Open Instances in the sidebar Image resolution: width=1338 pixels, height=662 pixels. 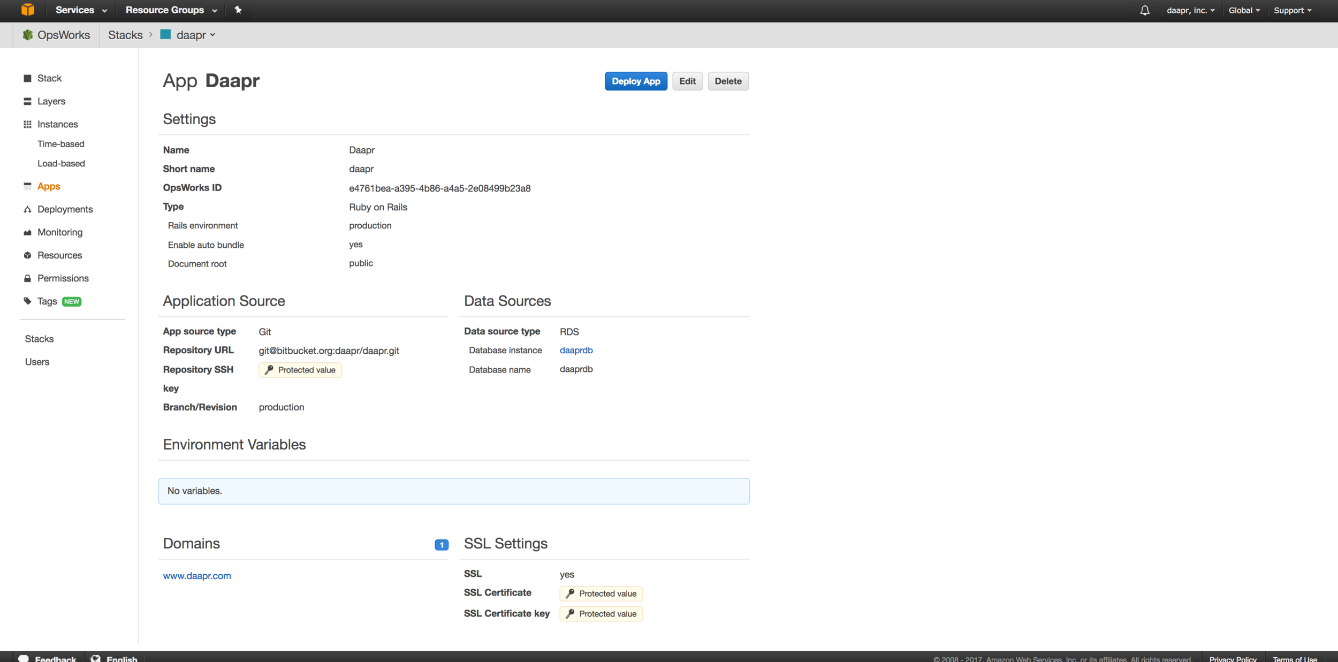(x=57, y=124)
